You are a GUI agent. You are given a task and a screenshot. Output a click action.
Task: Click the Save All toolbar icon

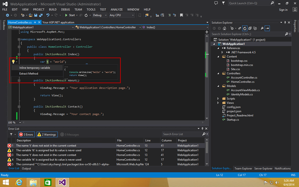(x=41, y=15)
